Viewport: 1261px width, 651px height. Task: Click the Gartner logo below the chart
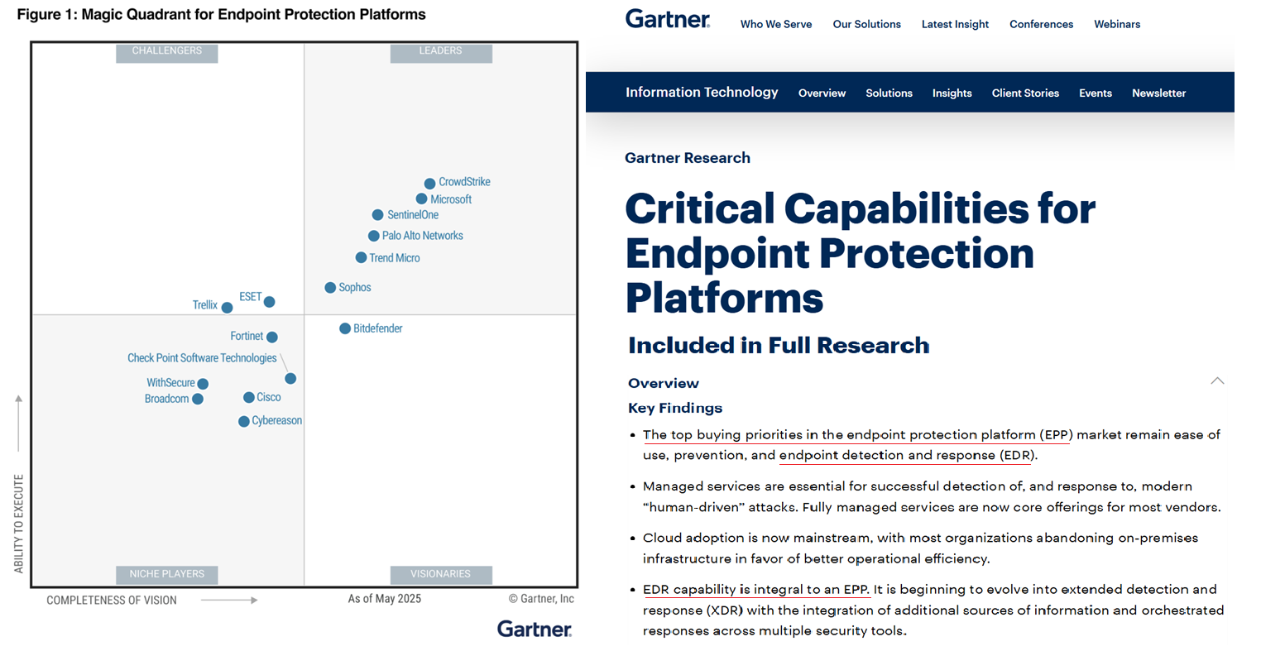(x=535, y=629)
